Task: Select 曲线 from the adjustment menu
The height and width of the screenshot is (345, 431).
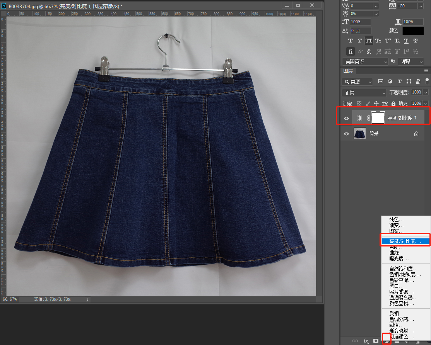Action: point(394,253)
